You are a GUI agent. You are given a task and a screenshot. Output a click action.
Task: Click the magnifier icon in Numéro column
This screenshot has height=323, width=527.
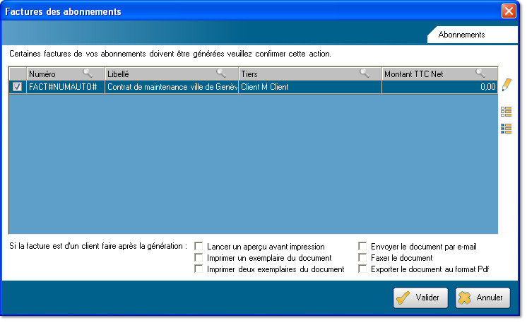pos(88,73)
